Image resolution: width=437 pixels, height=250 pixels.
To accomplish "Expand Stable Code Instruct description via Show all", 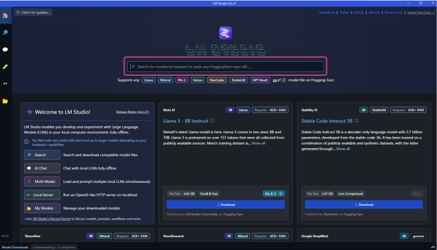I will pos(342,149).
